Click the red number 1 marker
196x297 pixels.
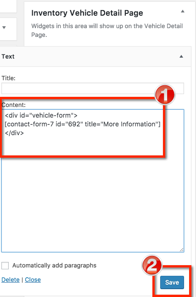pyautogui.click(x=165, y=95)
